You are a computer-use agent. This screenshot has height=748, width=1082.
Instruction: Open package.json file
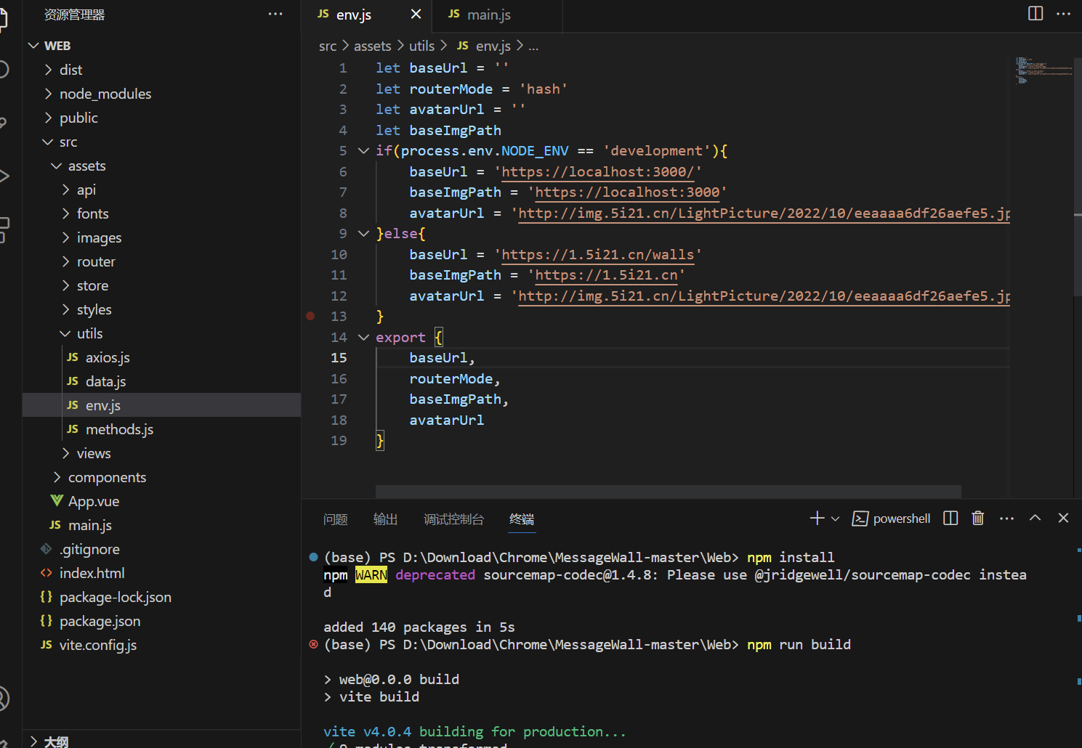coord(161,621)
